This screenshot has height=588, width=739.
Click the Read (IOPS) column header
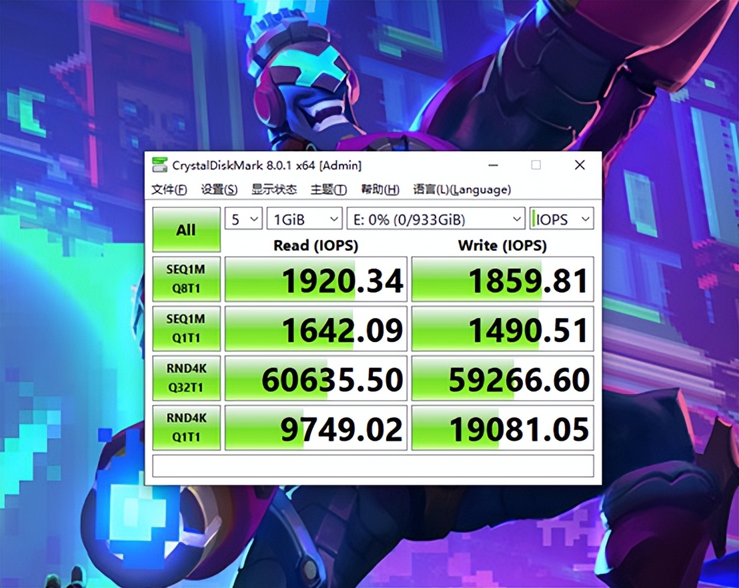pyautogui.click(x=315, y=245)
